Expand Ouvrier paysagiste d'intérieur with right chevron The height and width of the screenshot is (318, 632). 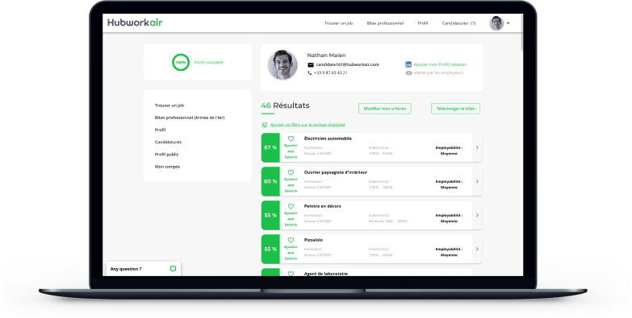477,181
